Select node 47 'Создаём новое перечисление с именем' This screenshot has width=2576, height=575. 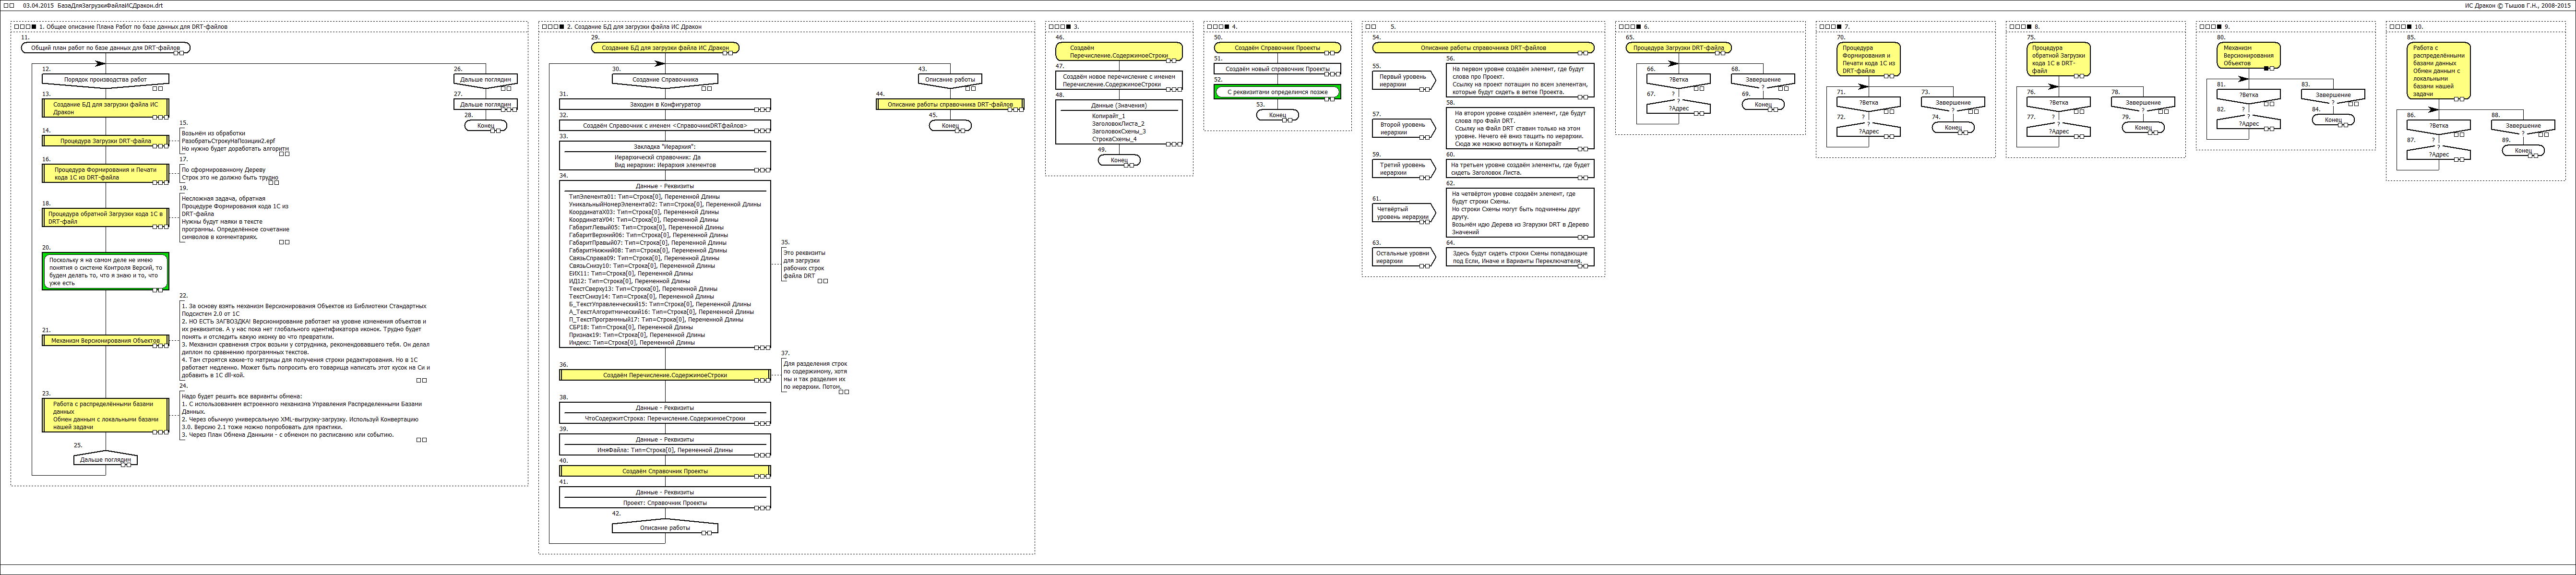point(1119,80)
